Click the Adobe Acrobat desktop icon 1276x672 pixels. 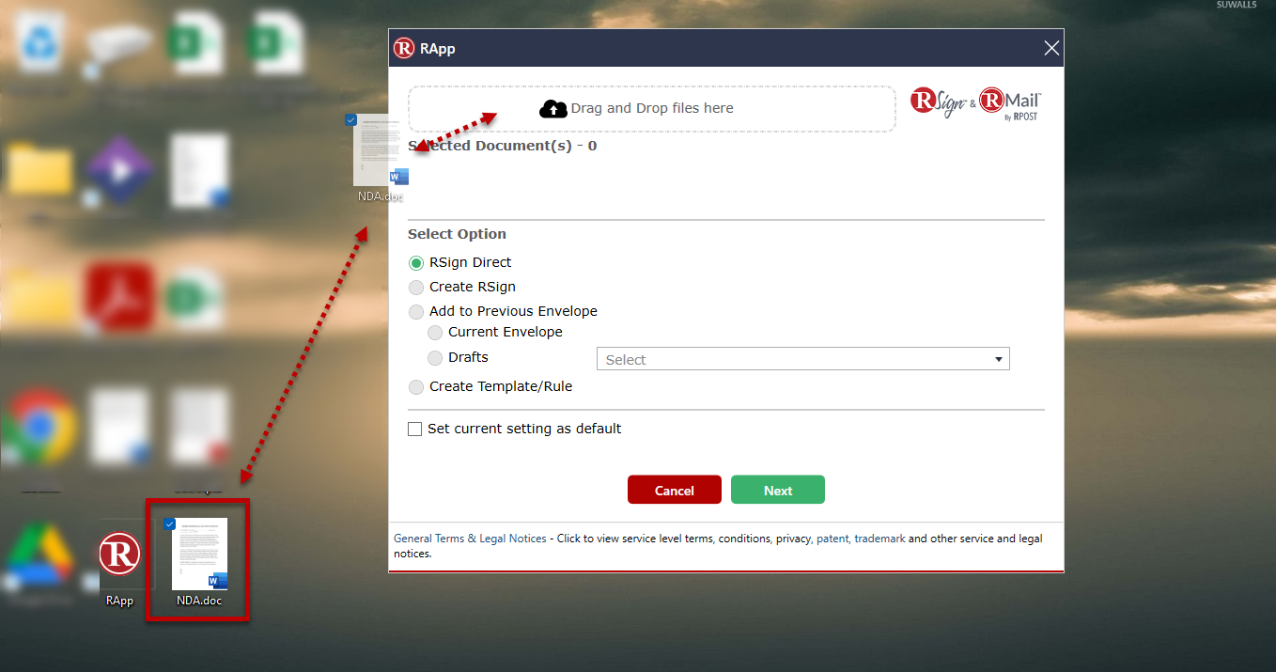119,297
